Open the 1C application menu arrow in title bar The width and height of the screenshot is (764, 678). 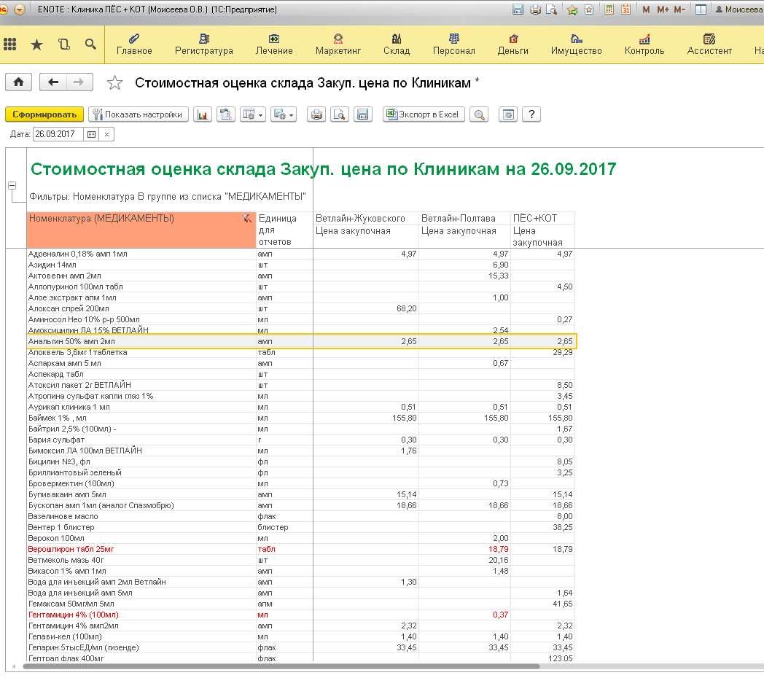click(20, 9)
